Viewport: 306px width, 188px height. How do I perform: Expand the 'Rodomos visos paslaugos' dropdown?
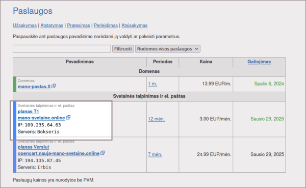(168, 49)
